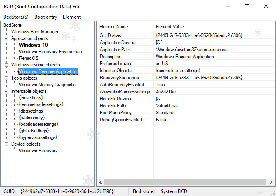
Task: Select the {badmemory} object
Action: click(32, 118)
